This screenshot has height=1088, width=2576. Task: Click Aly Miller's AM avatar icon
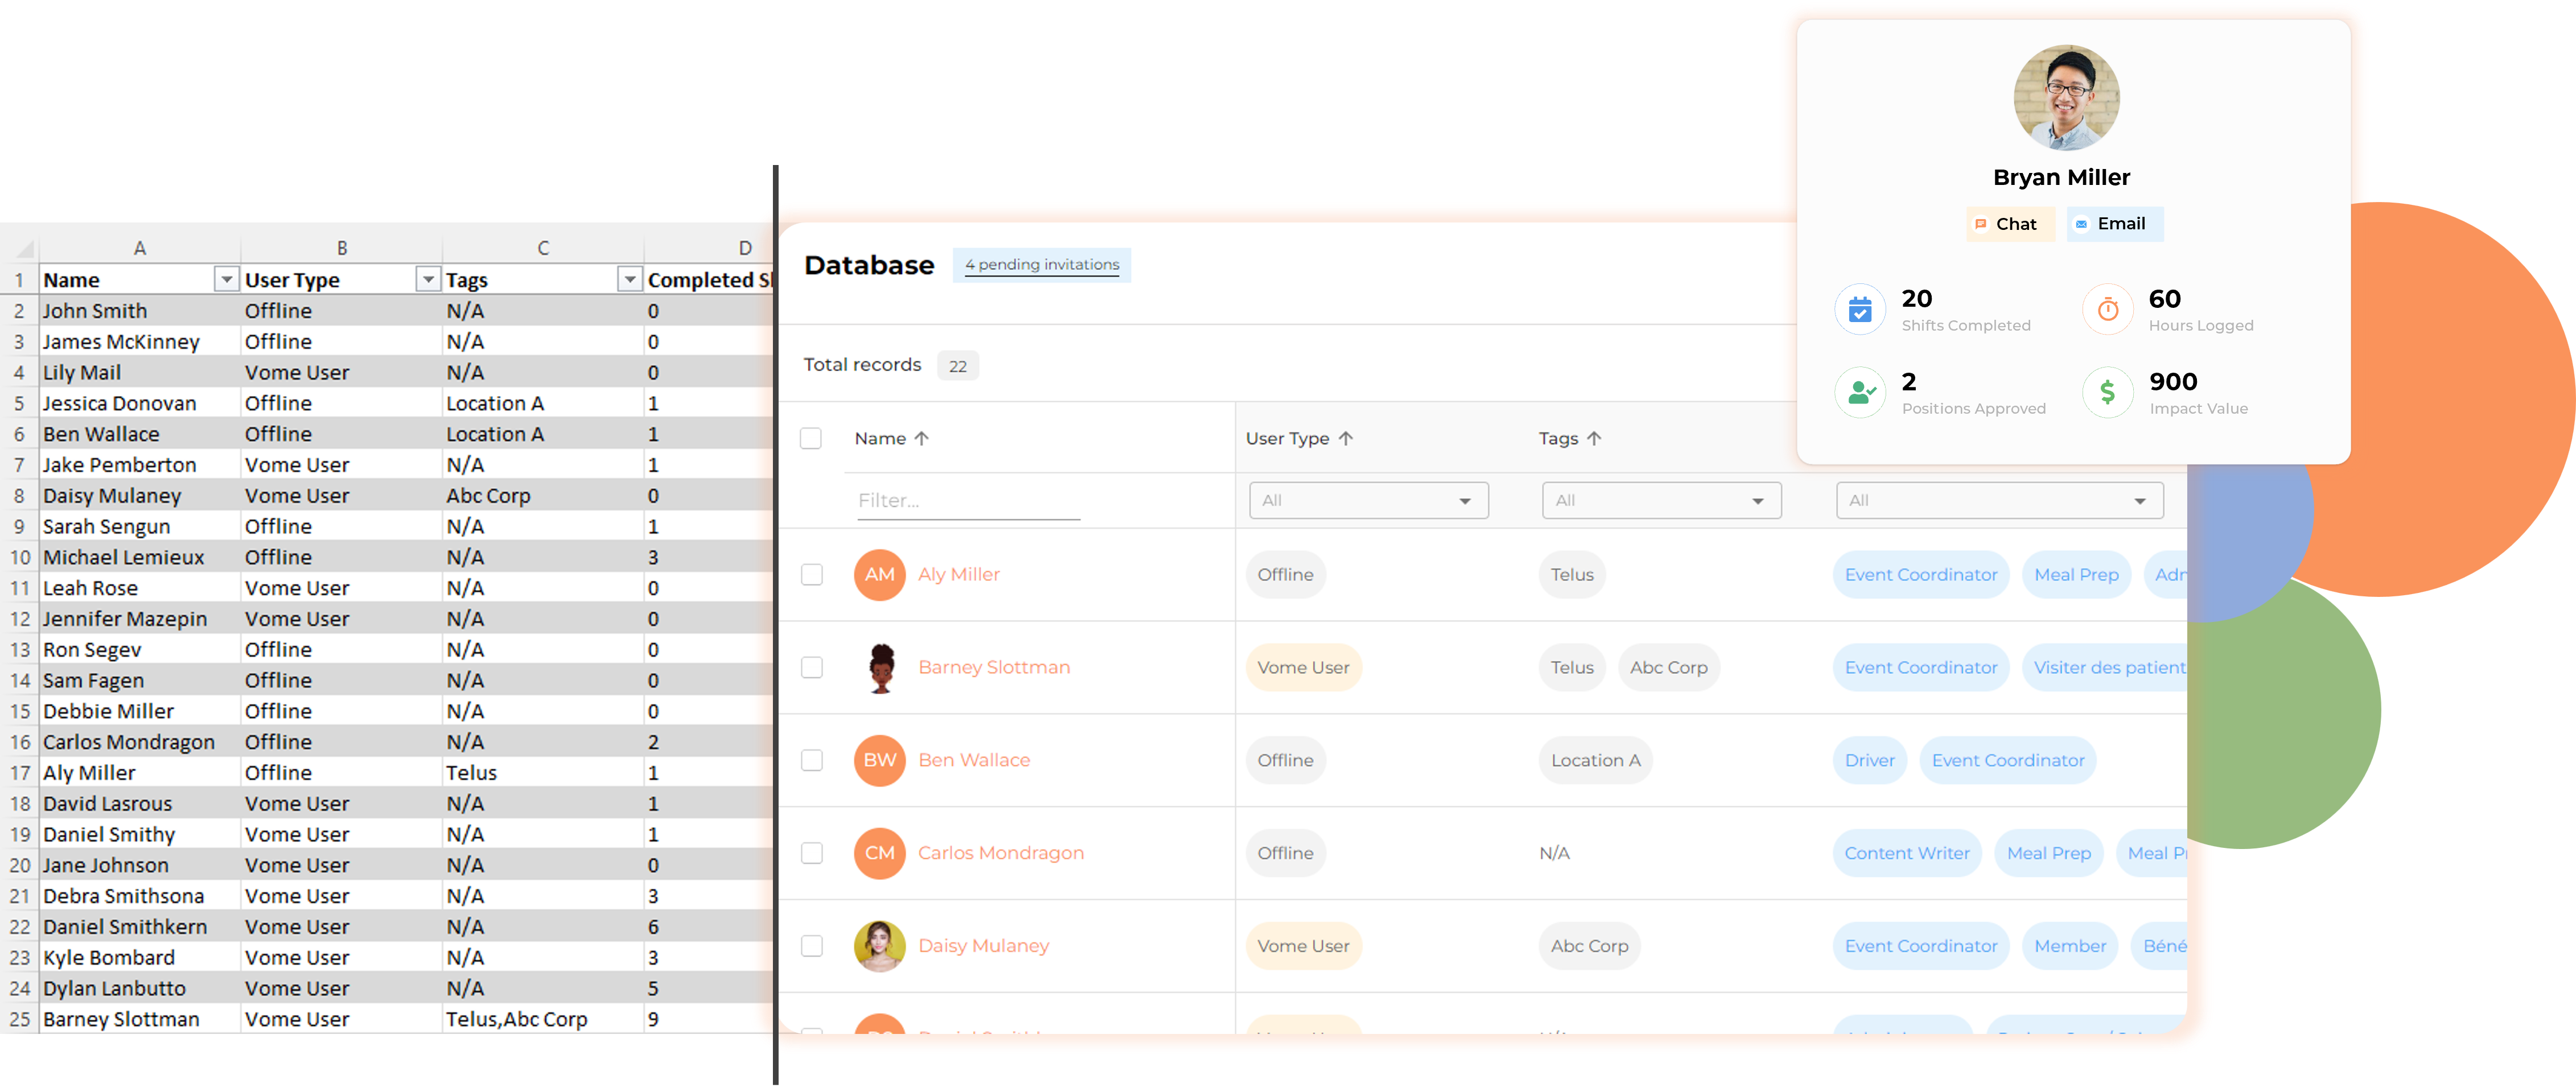(879, 575)
